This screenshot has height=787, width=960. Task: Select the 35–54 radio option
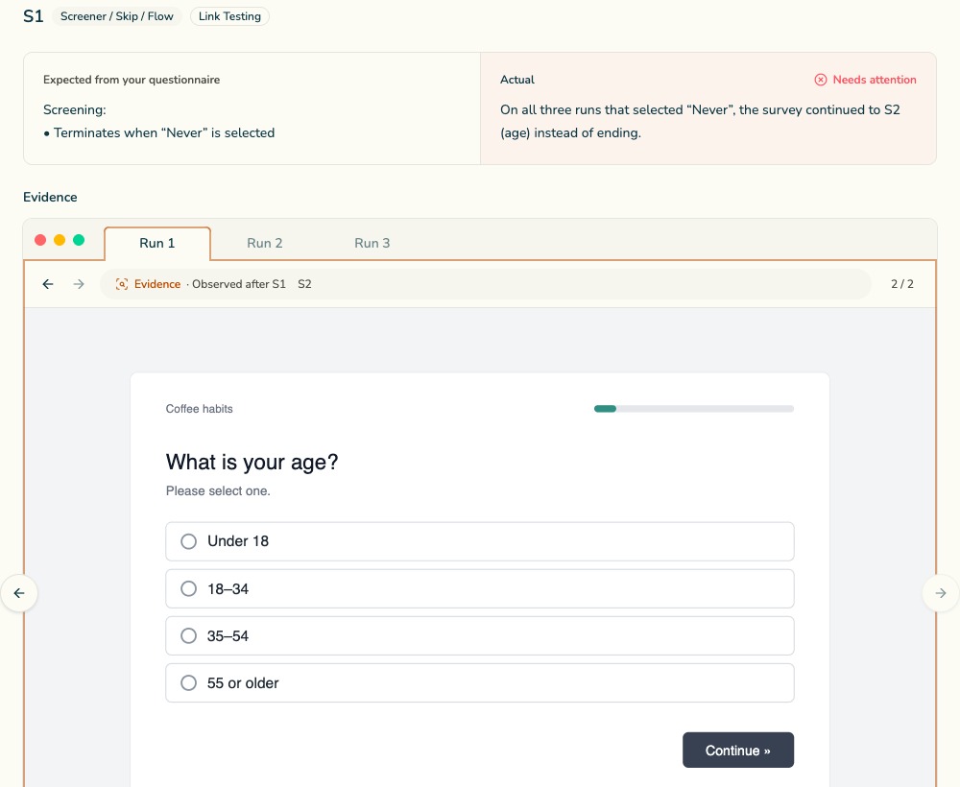(x=479, y=636)
